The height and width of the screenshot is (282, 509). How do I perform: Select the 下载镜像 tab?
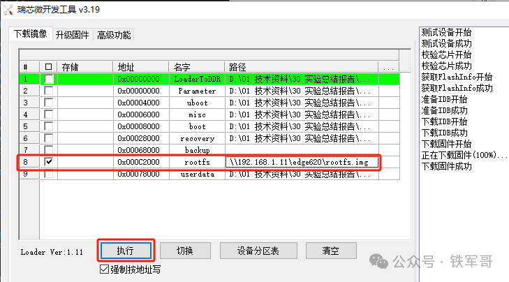point(31,35)
